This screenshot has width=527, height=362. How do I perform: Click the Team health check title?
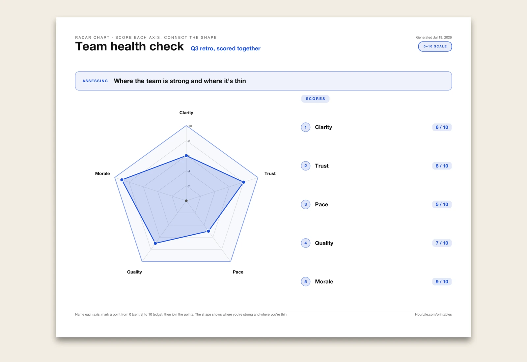pos(129,46)
